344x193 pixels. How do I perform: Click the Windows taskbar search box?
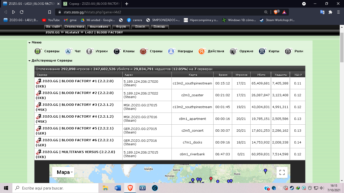click(55, 188)
